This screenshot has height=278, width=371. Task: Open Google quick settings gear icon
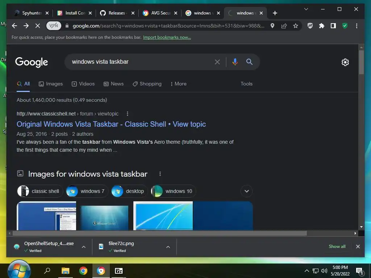pos(345,62)
